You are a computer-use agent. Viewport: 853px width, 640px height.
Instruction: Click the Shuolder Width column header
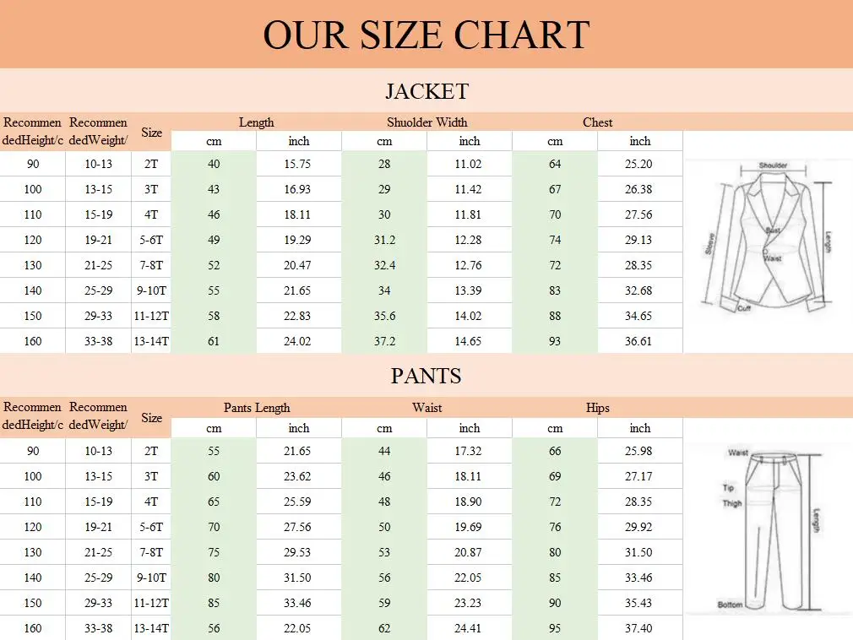point(426,122)
